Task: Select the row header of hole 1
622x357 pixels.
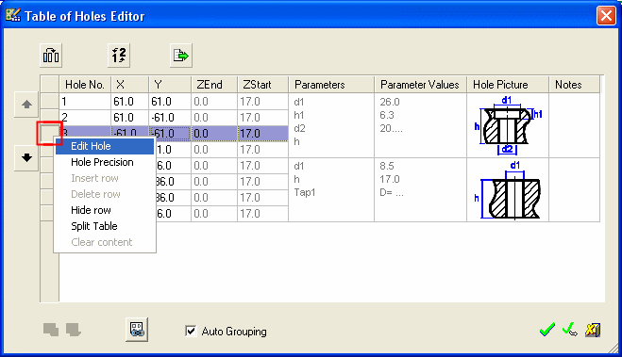Action: [x=50, y=102]
